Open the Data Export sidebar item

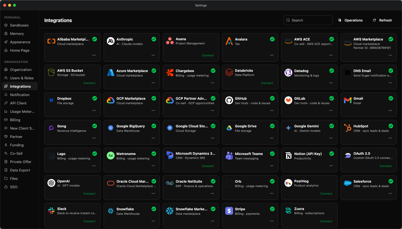point(20,170)
